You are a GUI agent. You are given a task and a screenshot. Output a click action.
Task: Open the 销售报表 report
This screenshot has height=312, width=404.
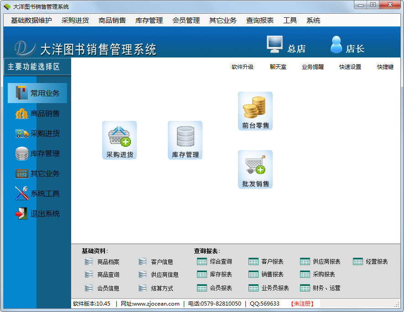click(266, 275)
